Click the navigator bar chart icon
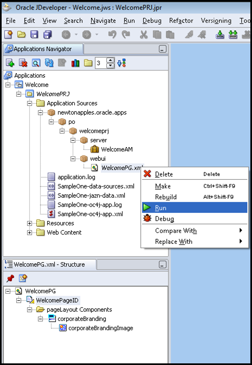 point(75,63)
